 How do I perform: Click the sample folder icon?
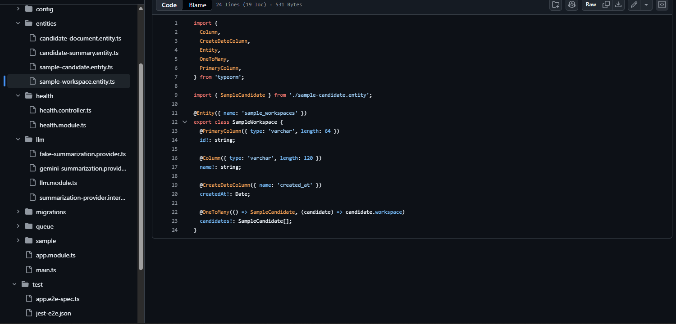tap(29, 241)
